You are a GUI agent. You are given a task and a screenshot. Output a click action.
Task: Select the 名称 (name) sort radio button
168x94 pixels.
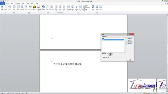(x=108, y=53)
